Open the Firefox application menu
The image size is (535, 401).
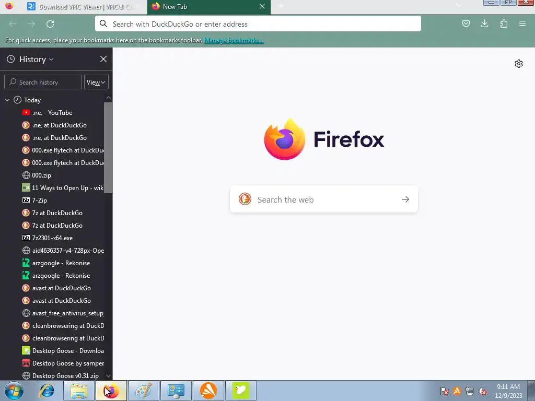coord(522,24)
